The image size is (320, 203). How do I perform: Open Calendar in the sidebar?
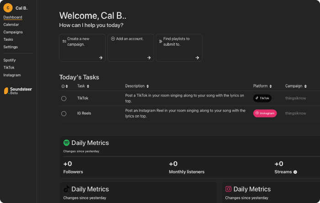[x=11, y=25]
